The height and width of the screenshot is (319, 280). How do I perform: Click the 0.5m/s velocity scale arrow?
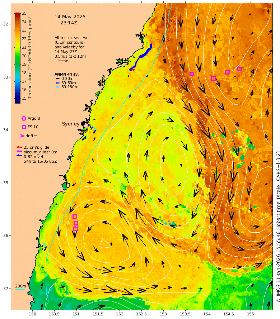pyautogui.click(x=63, y=61)
